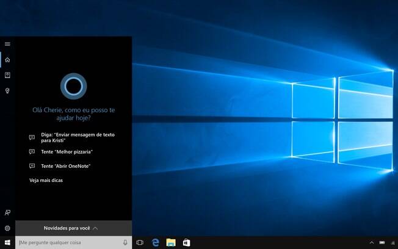Show hidden system tray icons
The width and height of the screenshot is (398, 249).
tap(372, 242)
